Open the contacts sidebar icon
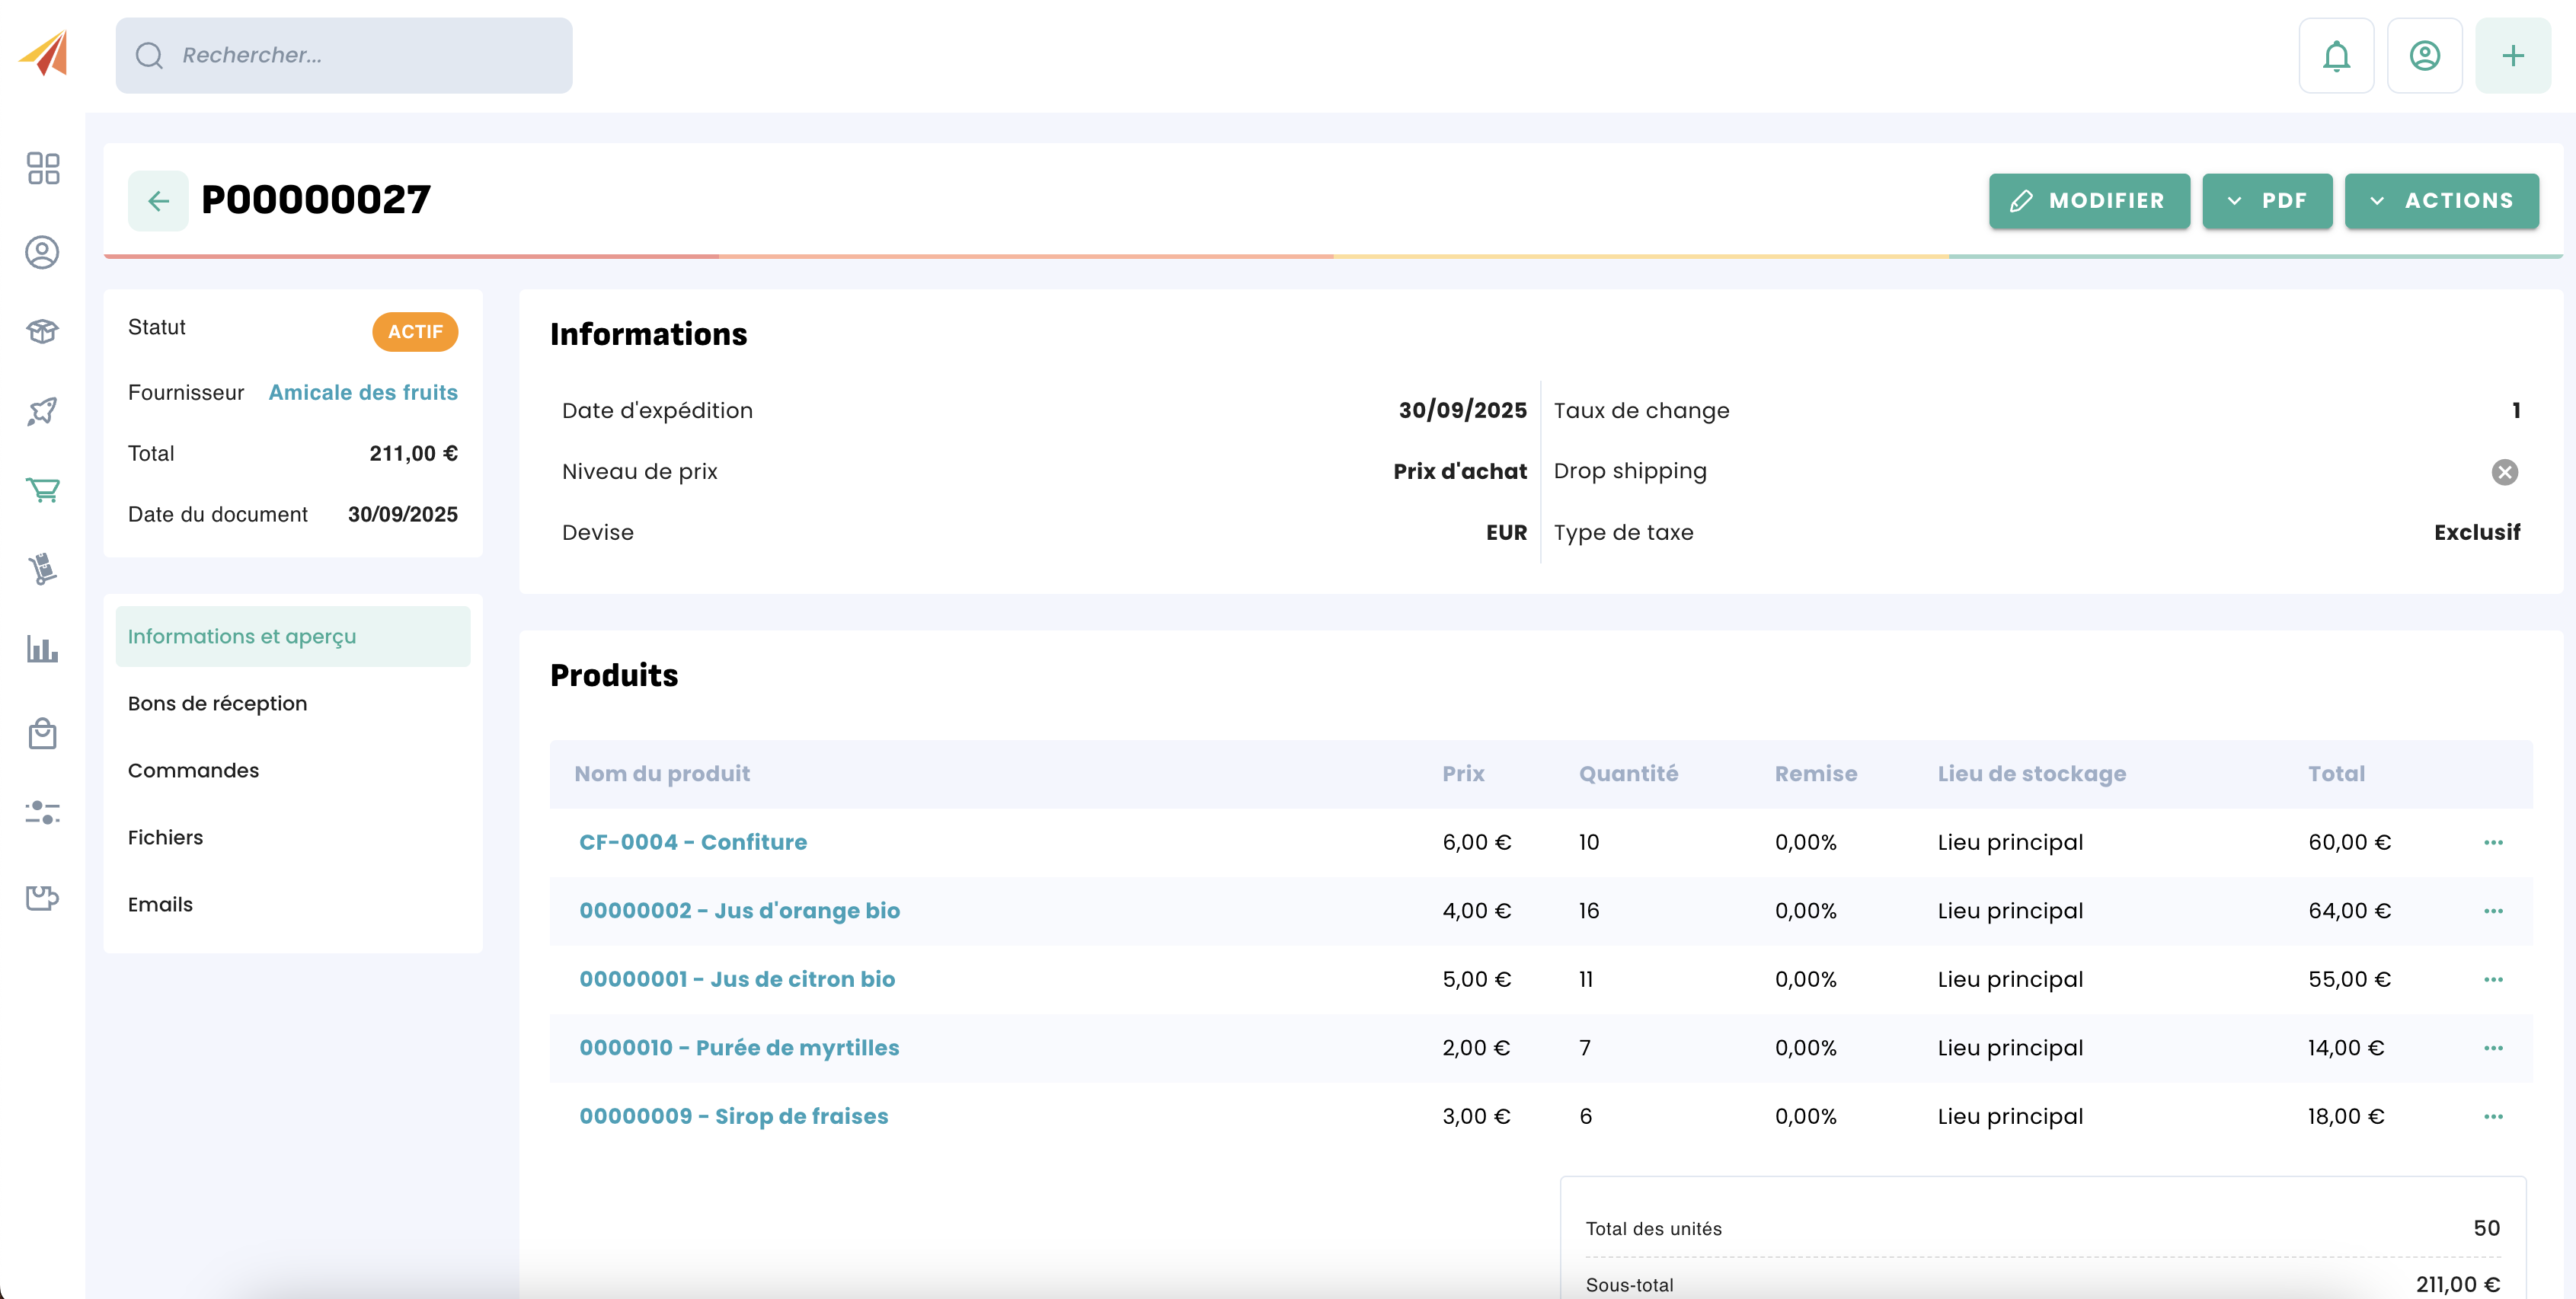Screen dimensions: 2576x1299 [43, 252]
